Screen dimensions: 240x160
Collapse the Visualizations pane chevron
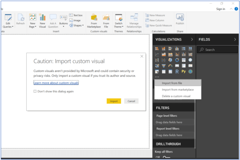[192, 39]
